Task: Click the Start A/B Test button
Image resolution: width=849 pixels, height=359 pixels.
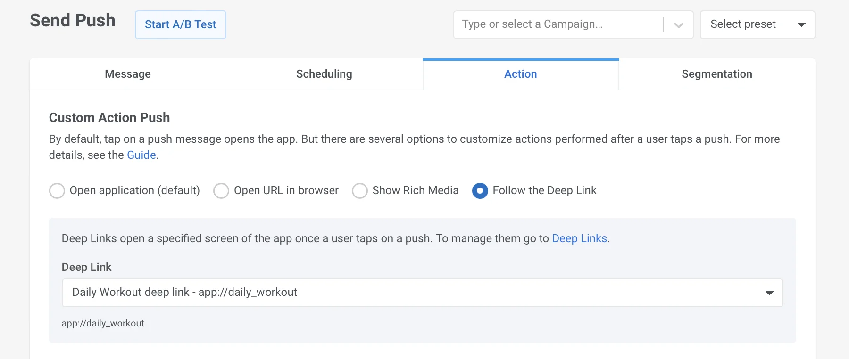Action: tap(180, 24)
